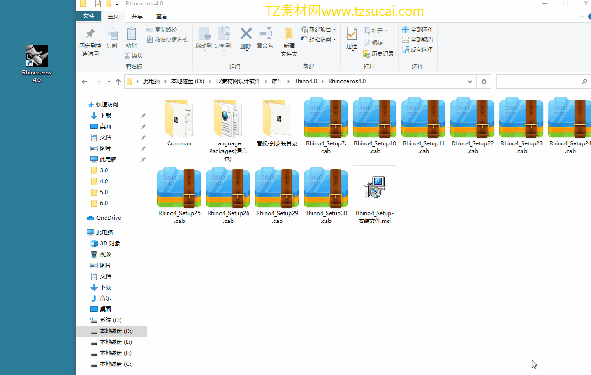Click 本地磁盘 (D:) in the address breadcrumb

[187, 81]
